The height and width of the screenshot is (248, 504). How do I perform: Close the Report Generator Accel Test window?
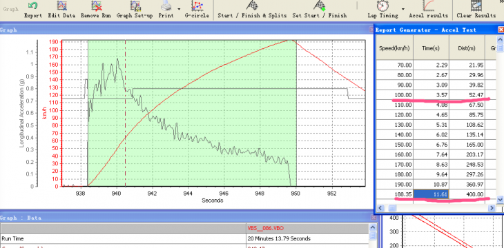coord(501,30)
